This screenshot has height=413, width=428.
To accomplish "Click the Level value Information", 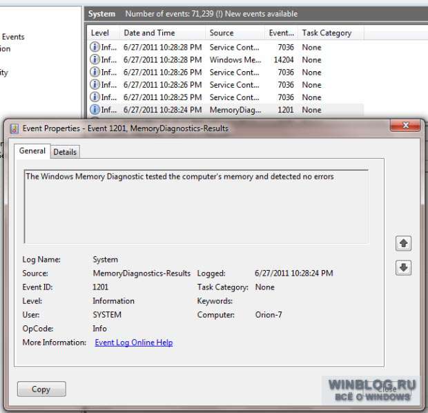I will 113,301.
